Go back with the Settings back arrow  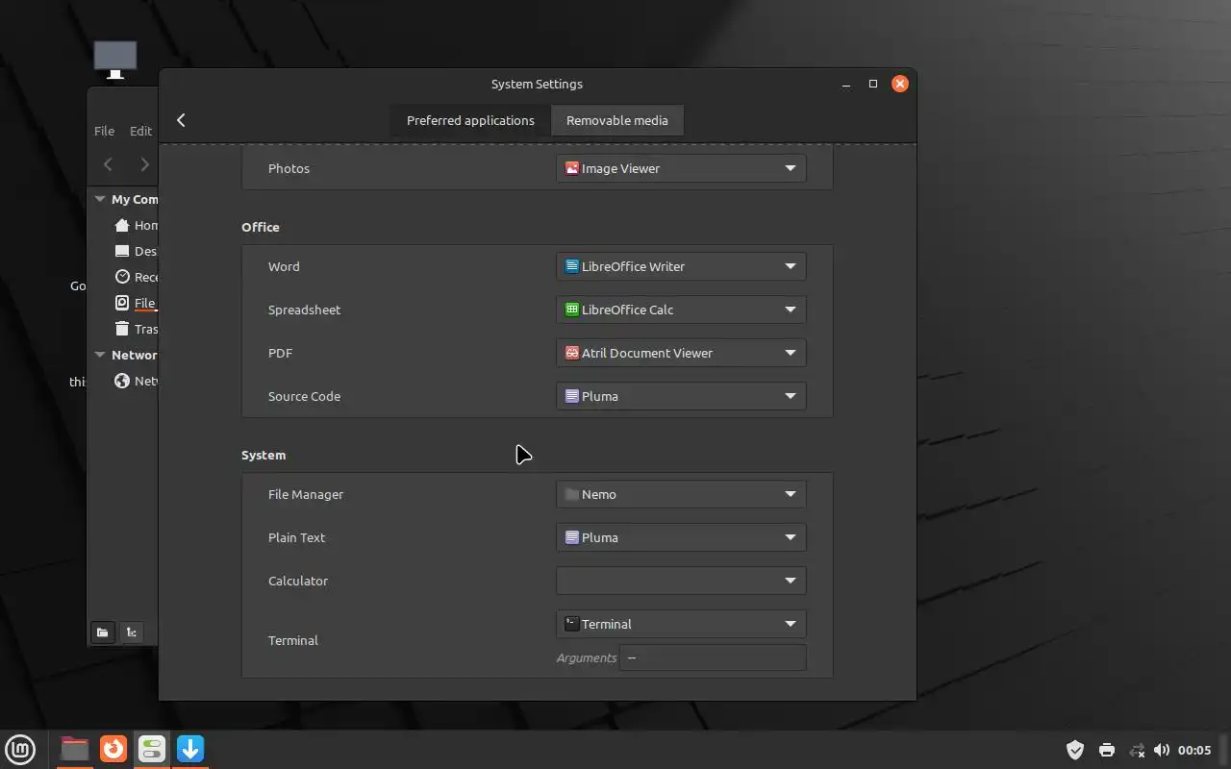coord(181,120)
